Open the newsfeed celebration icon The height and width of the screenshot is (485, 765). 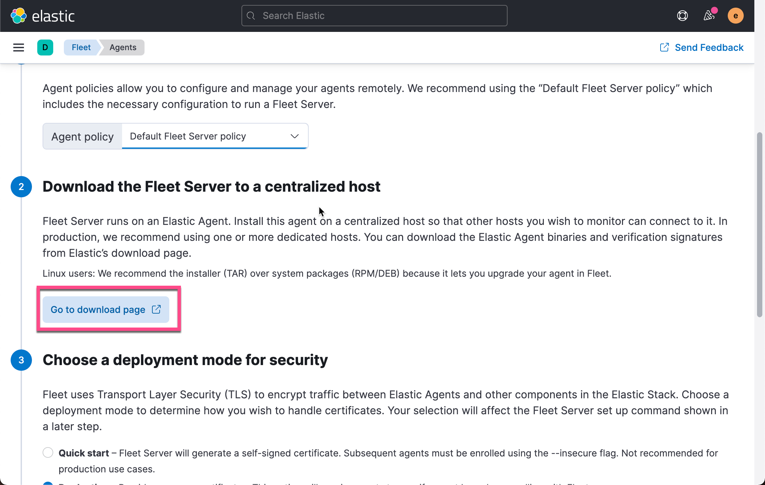709,16
